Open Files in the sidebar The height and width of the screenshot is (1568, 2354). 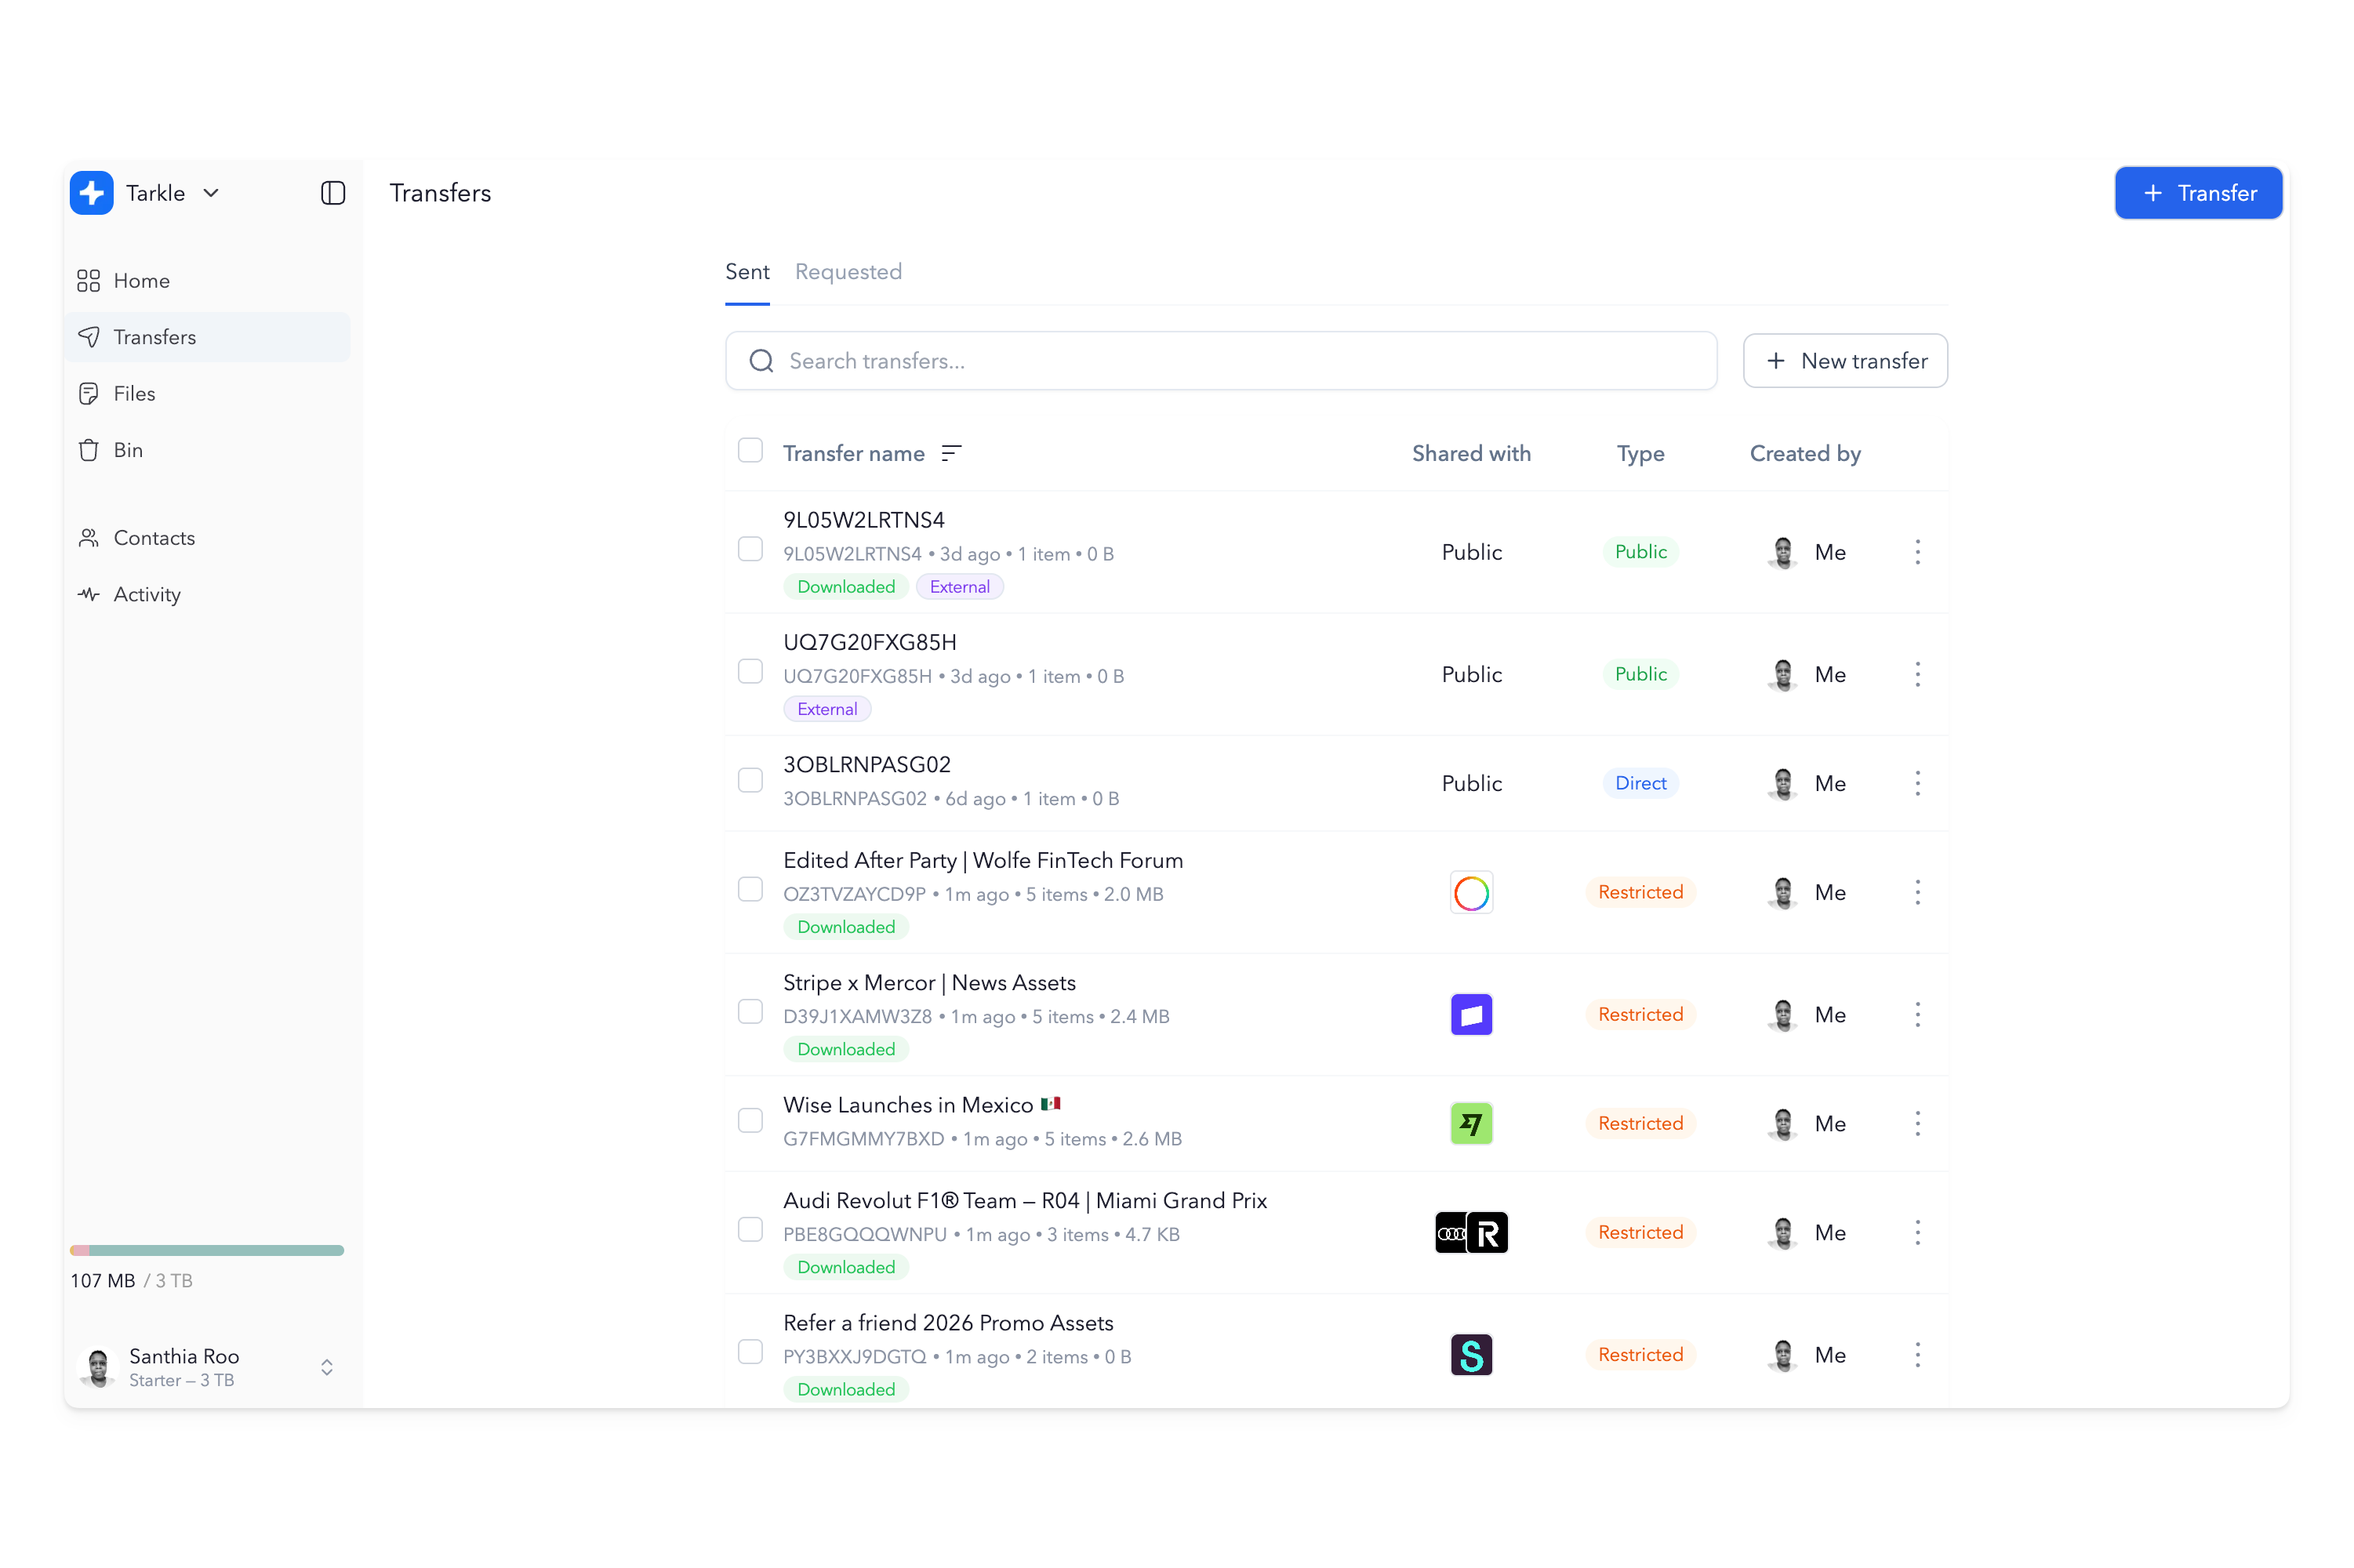207,394
